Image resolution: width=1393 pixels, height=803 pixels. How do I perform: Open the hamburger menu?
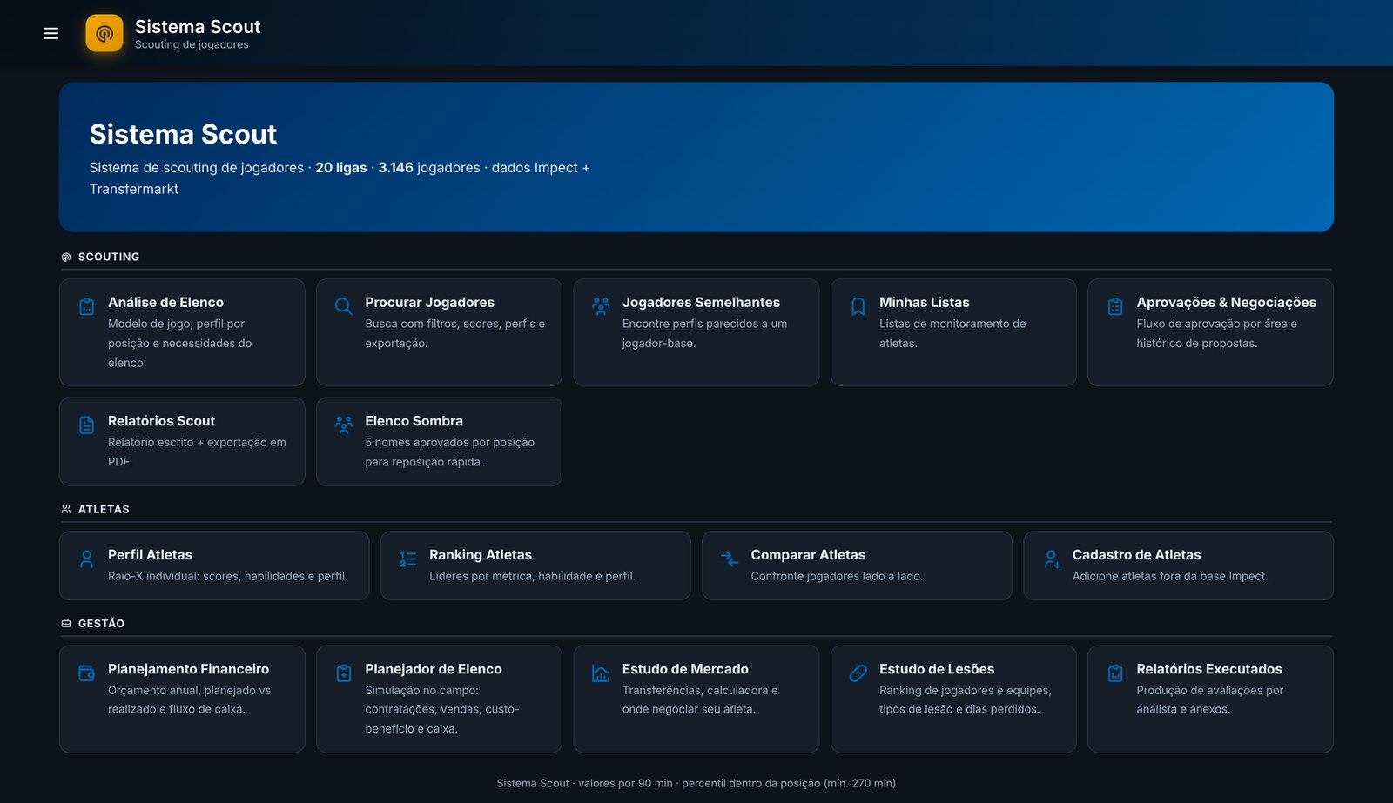[x=51, y=33]
